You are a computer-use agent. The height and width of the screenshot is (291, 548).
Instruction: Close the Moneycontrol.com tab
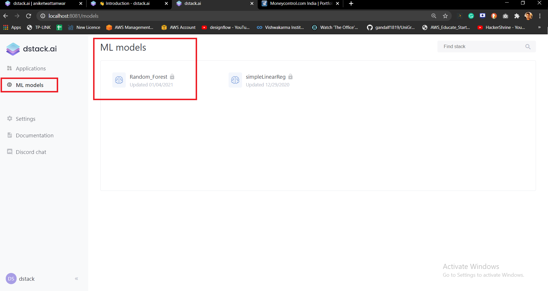[337, 3]
